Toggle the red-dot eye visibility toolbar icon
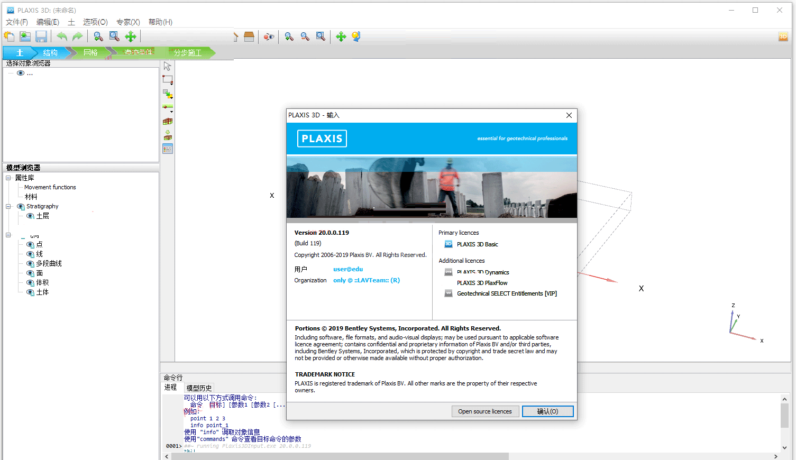The image size is (796, 460). 269,36
